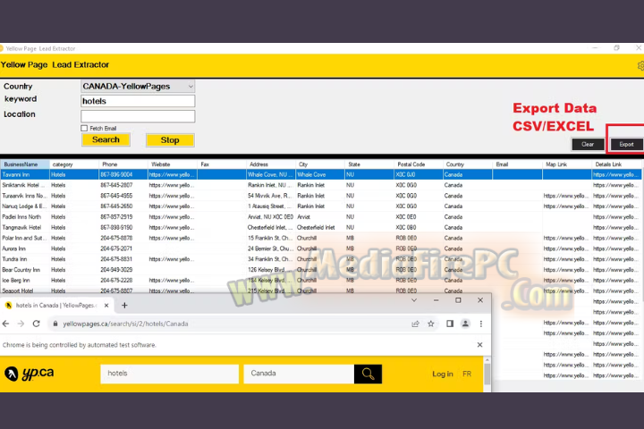Maximize the Chrome window
The width and height of the screenshot is (644, 429).
tap(458, 300)
